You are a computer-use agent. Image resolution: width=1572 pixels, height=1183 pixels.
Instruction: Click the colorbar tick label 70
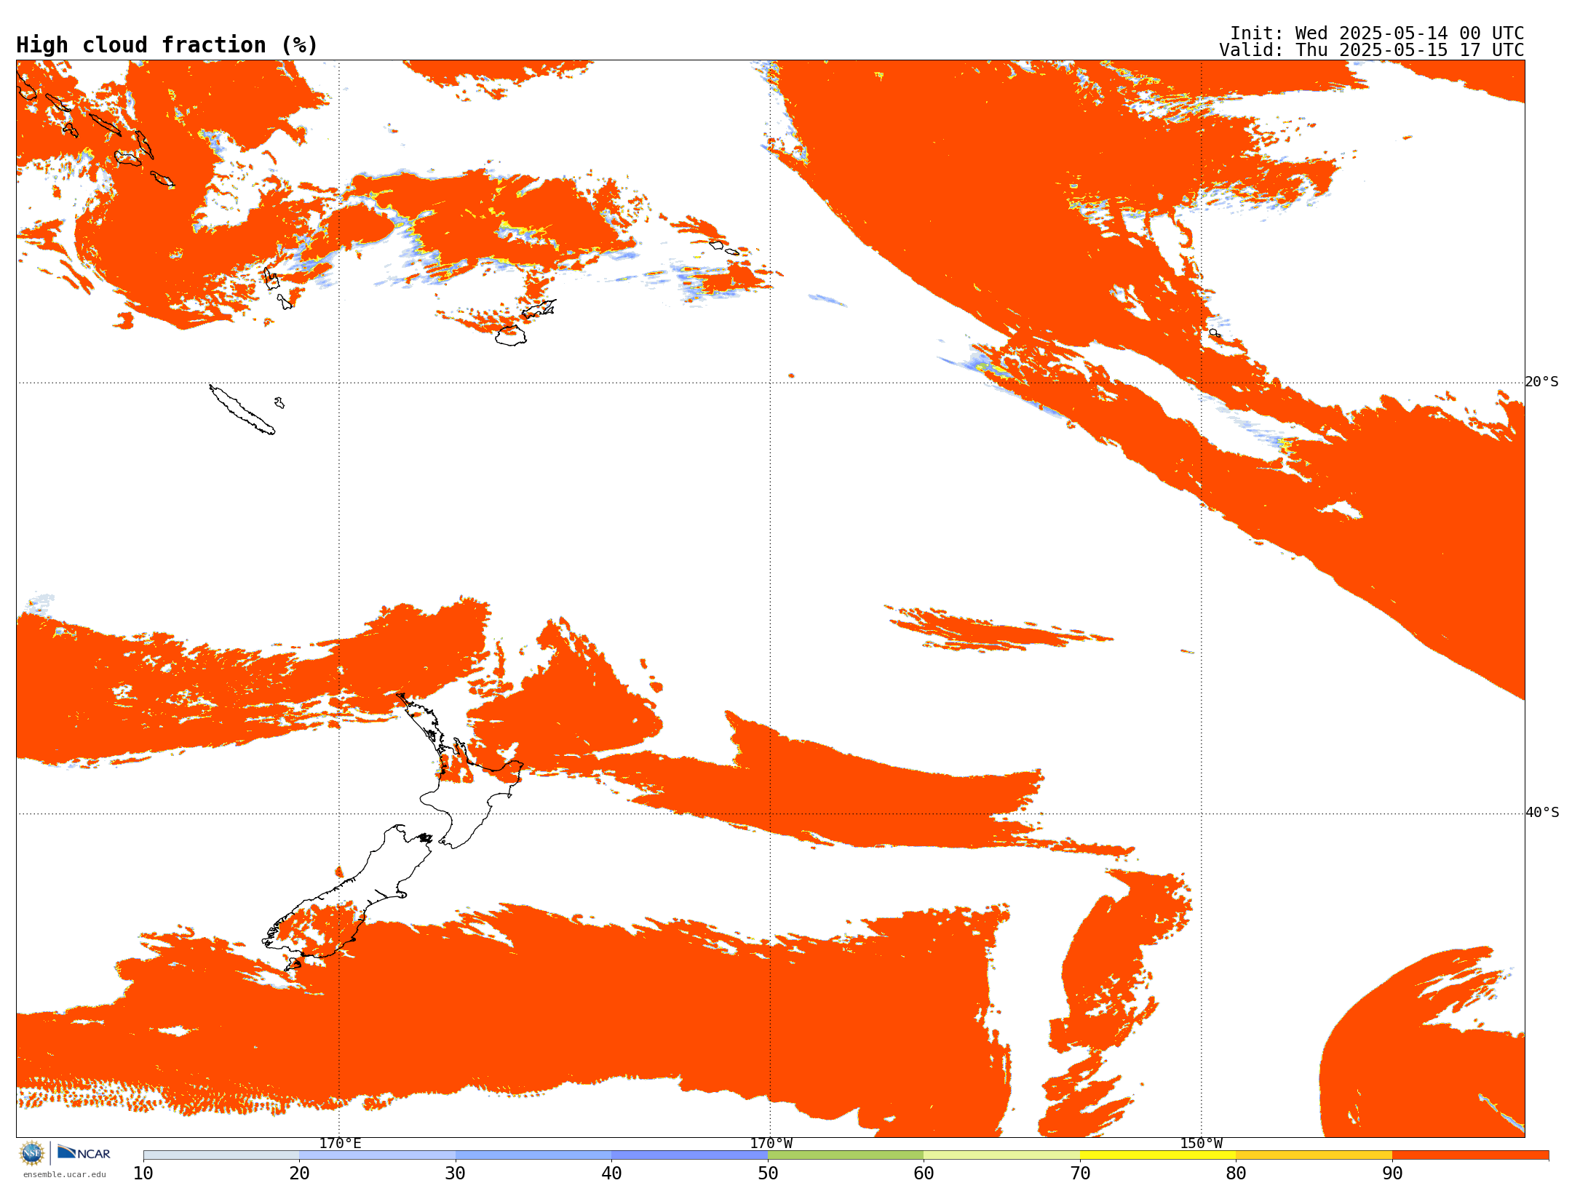(x=1080, y=1174)
